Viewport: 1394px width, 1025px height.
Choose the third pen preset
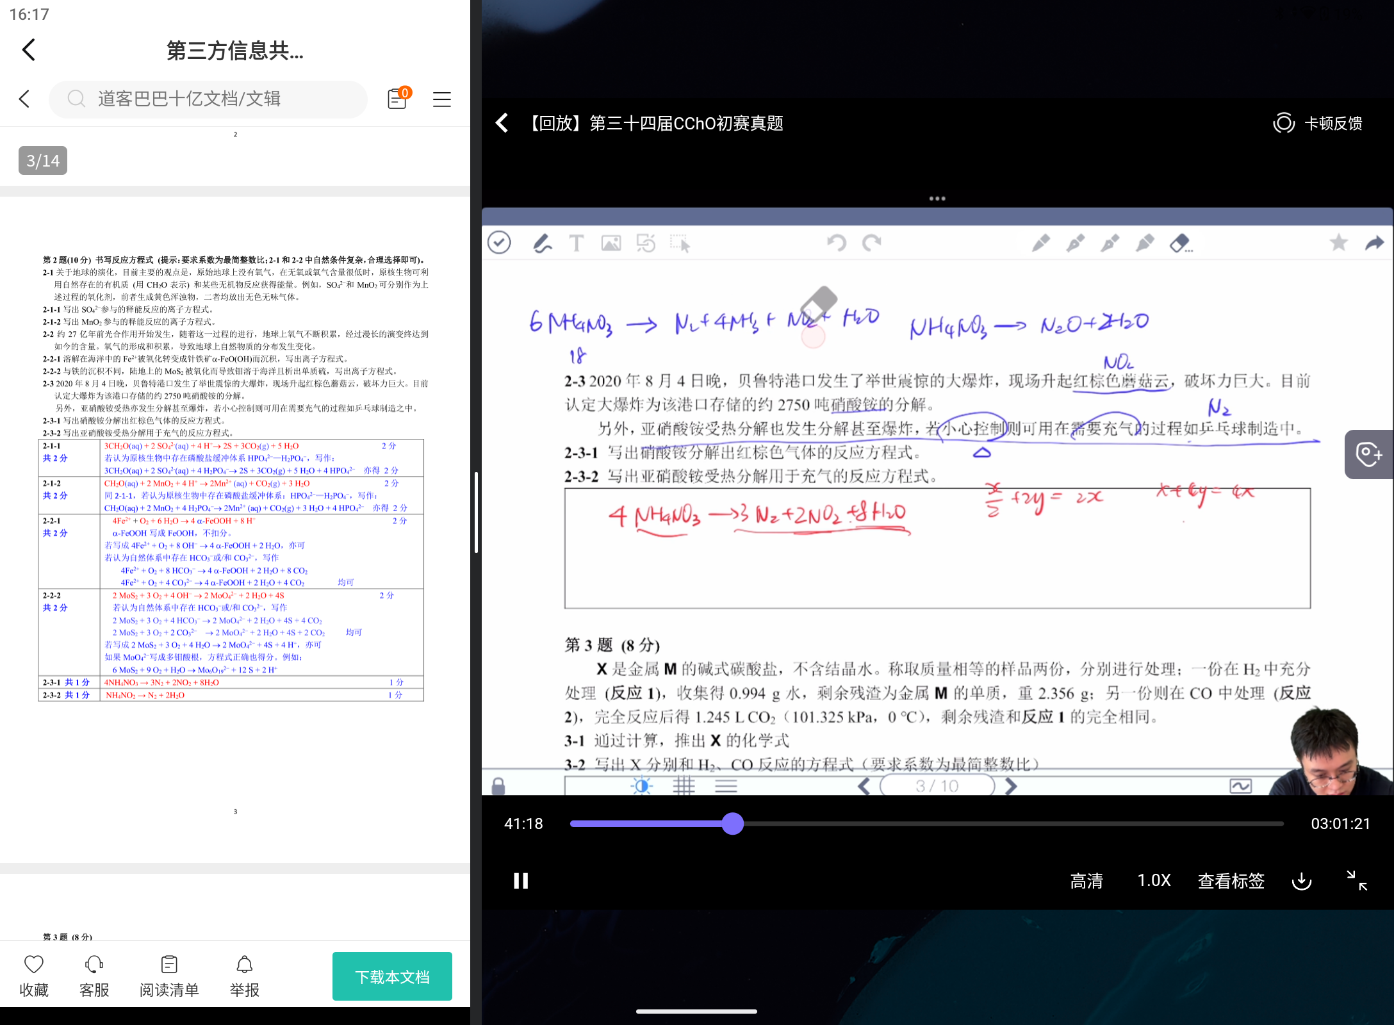point(1110,243)
